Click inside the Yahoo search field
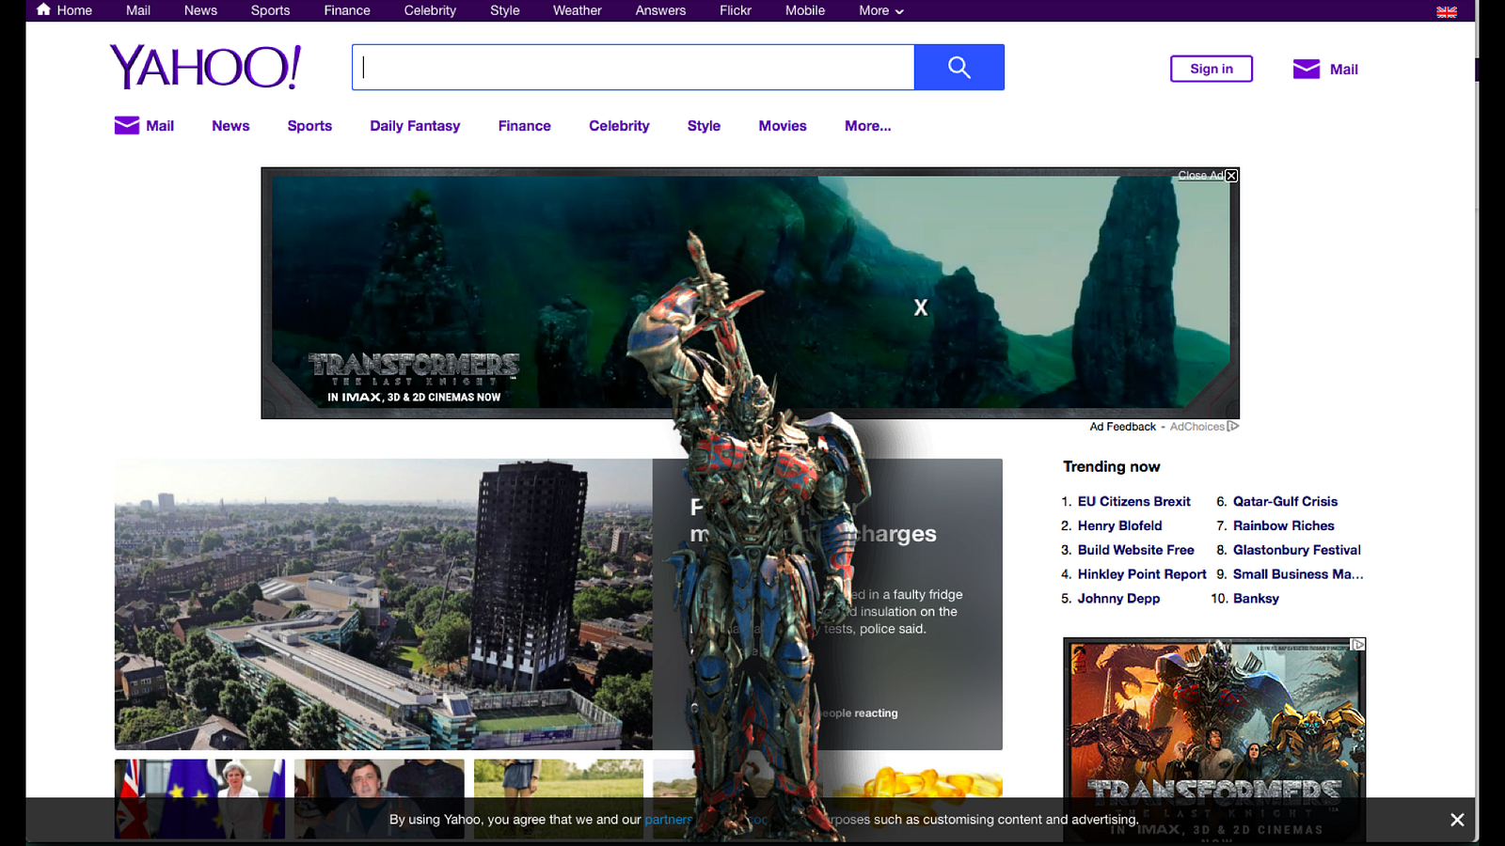This screenshot has width=1505, height=846. point(633,67)
